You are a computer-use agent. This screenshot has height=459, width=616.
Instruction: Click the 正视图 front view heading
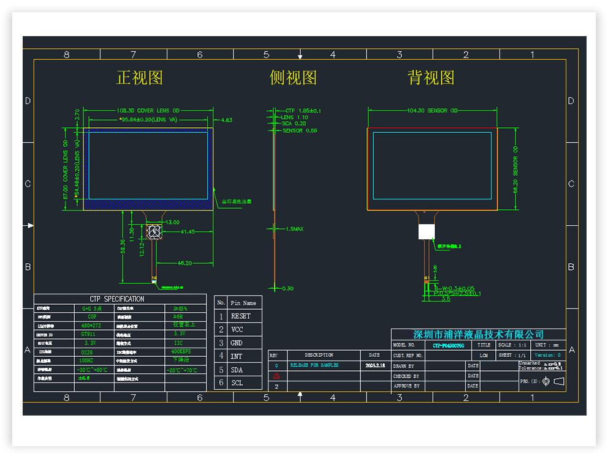(x=140, y=78)
